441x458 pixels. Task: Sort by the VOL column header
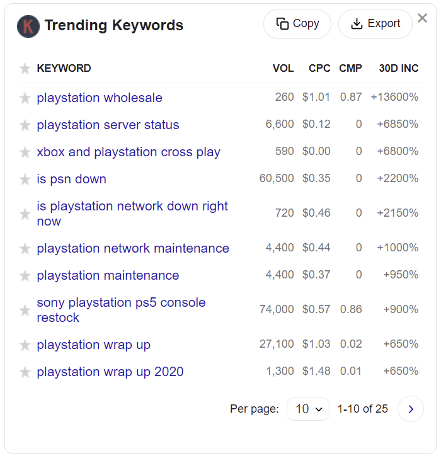(283, 68)
